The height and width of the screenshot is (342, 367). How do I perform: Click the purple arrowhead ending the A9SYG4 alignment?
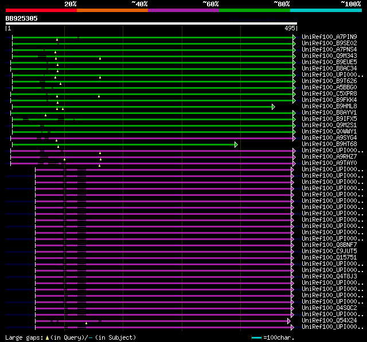click(294, 139)
